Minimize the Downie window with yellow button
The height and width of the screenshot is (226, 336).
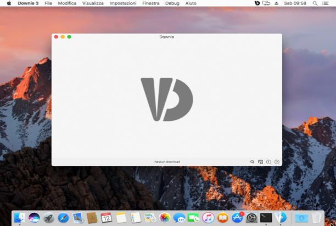(x=63, y=37)
